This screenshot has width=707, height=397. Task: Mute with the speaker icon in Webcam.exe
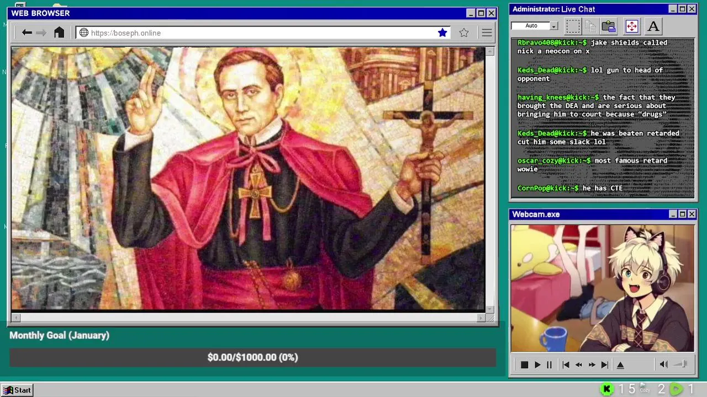click(664, 364)
